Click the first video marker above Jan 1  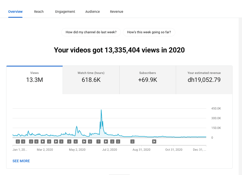[x=18, y=141]
